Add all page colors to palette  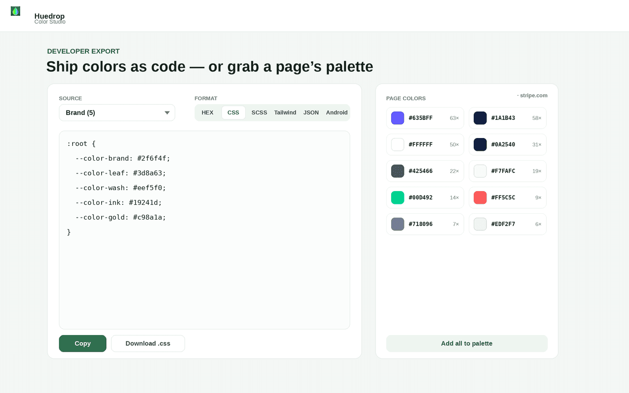(x=467, y=343)
